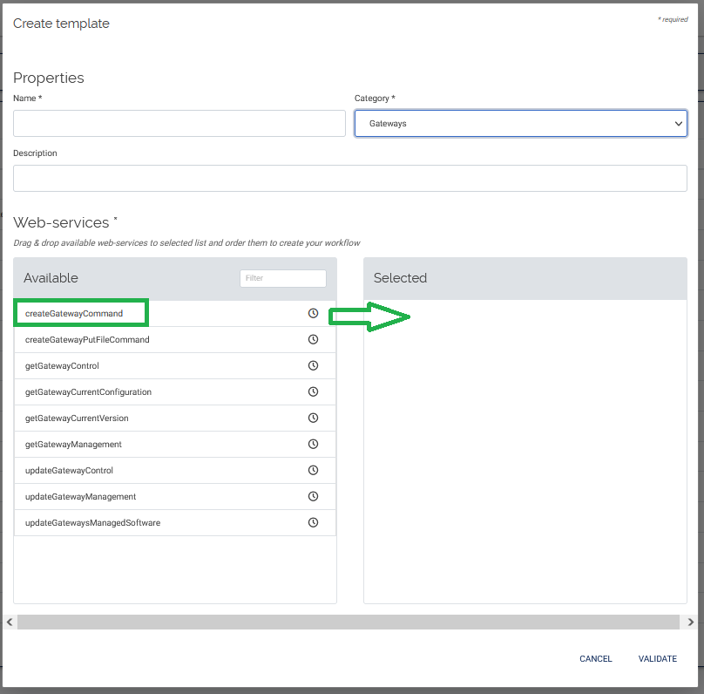Click clock icon for getGatewayCurrentVersion

[314, 418]
